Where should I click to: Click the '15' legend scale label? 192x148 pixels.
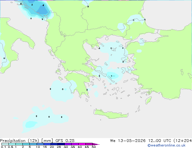[45, 147]
